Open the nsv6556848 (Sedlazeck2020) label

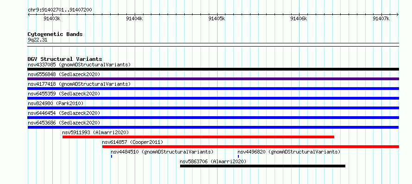[64, 74]
